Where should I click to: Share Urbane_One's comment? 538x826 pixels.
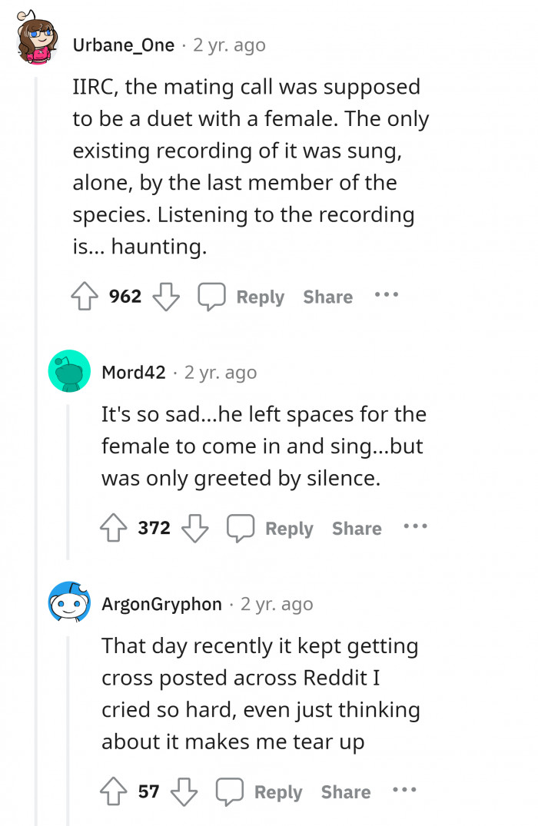click(327, 297)
